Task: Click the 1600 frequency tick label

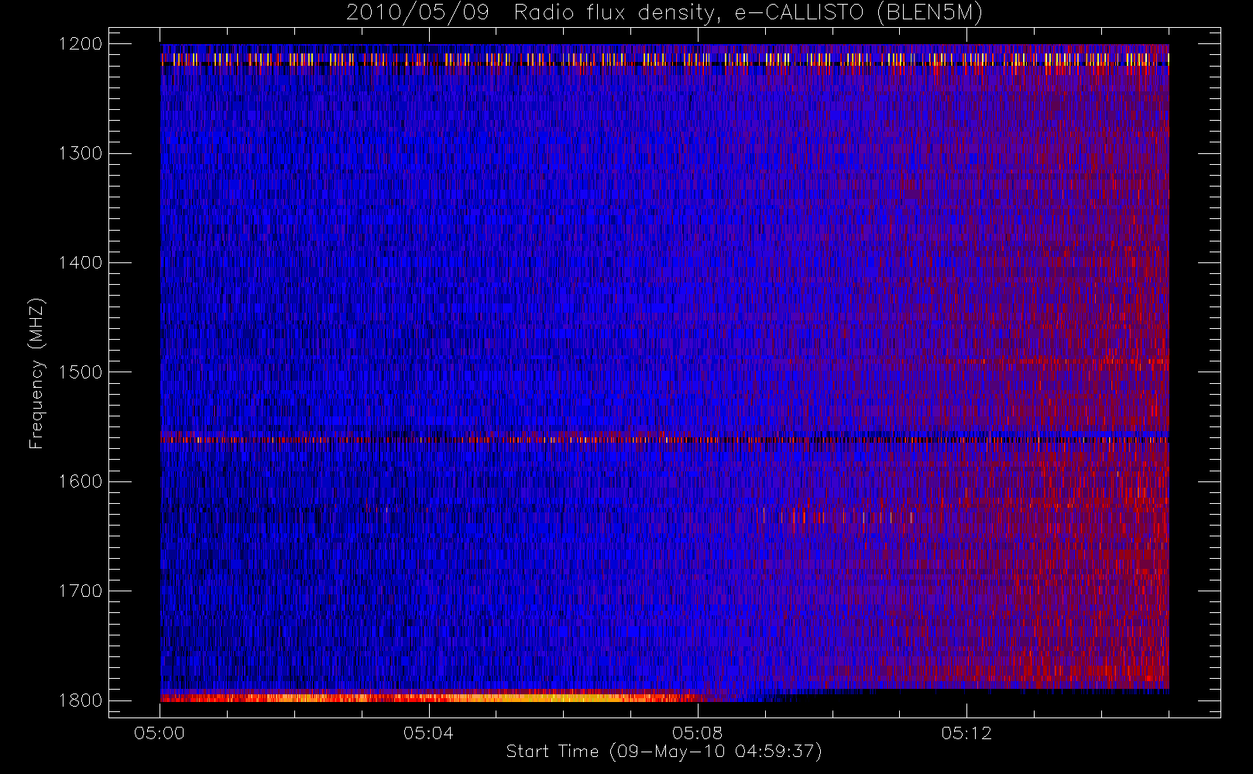Action: (81, 481)
